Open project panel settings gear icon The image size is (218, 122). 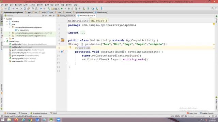50,16
